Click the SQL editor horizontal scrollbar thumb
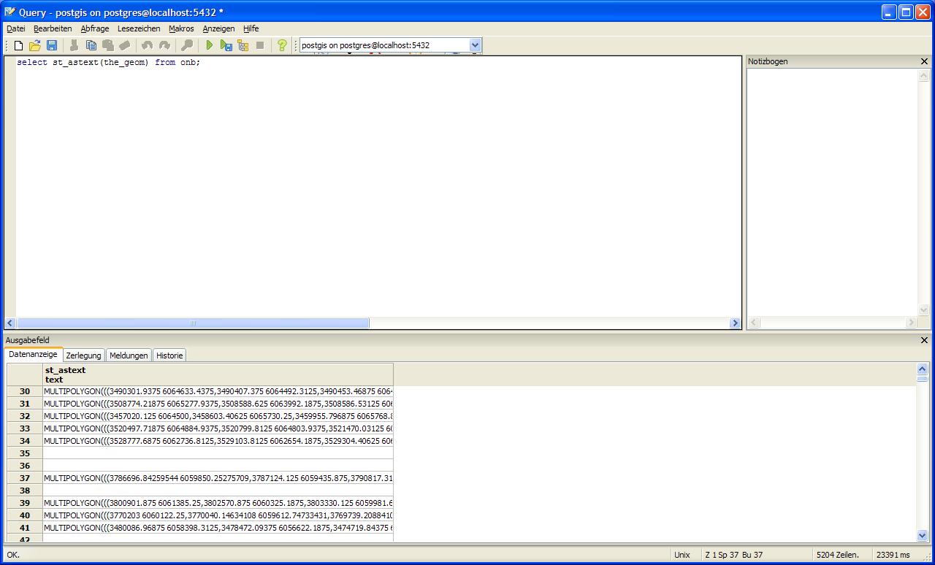 (193, 323)
